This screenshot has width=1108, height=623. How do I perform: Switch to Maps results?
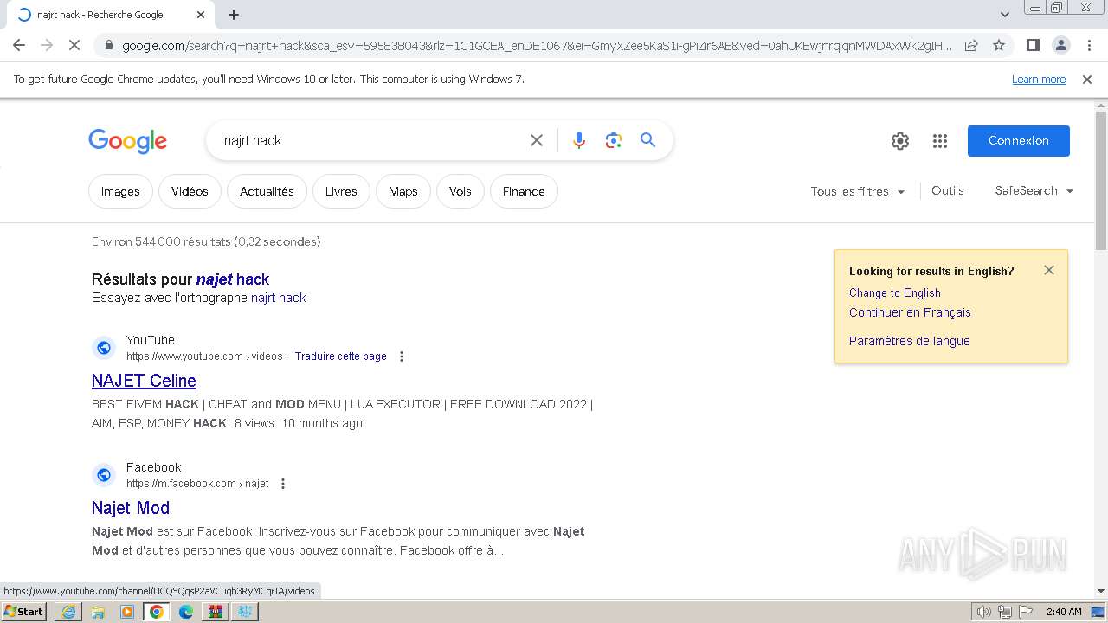[x=403, y=191]
